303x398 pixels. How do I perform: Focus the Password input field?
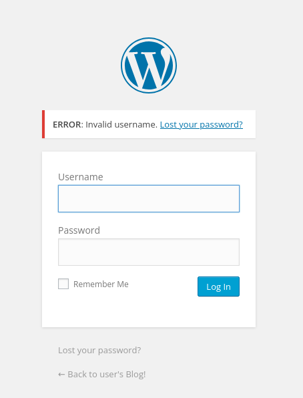pyautogui.click(x=149, y=252)
